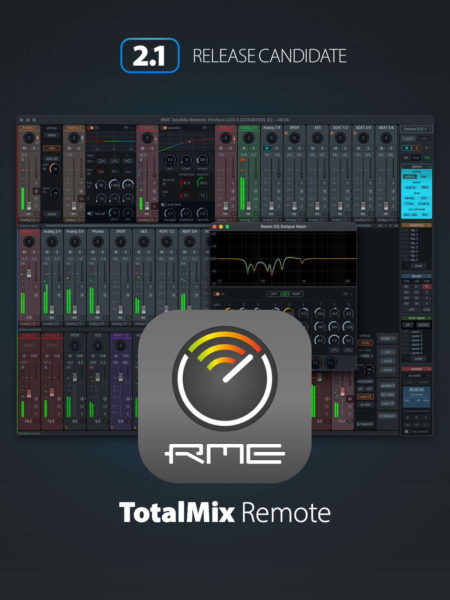Enable +48V phantom power on Analog 1
The width and height of the screenshot is (450, 600).
[52, 148]
